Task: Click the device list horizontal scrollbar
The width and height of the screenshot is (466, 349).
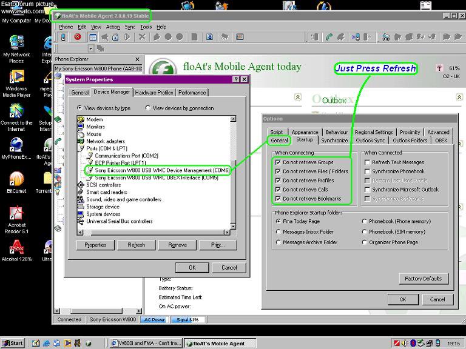Action: coord(154,232)
